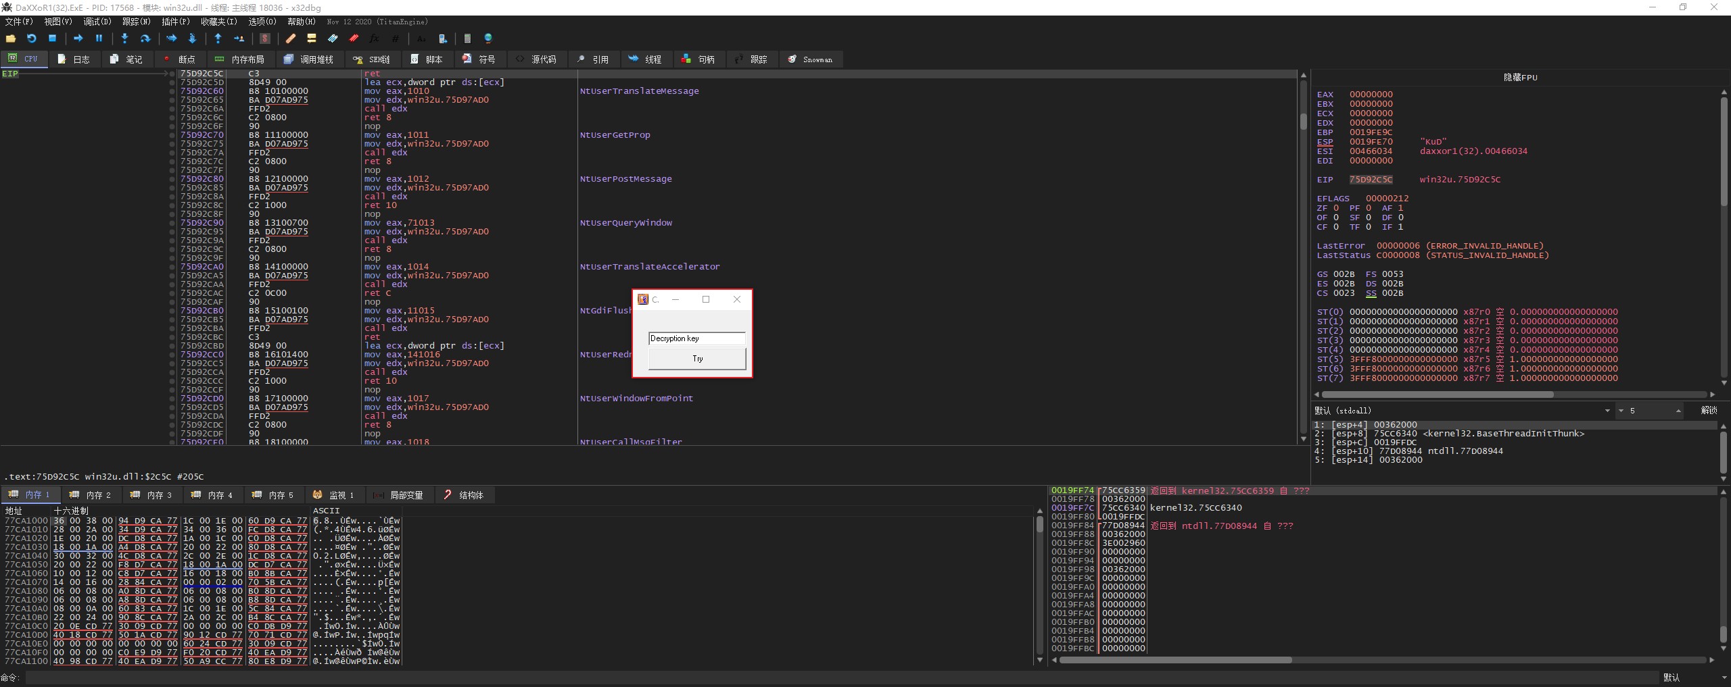Pause execution with the pause icon

point(99,39)
